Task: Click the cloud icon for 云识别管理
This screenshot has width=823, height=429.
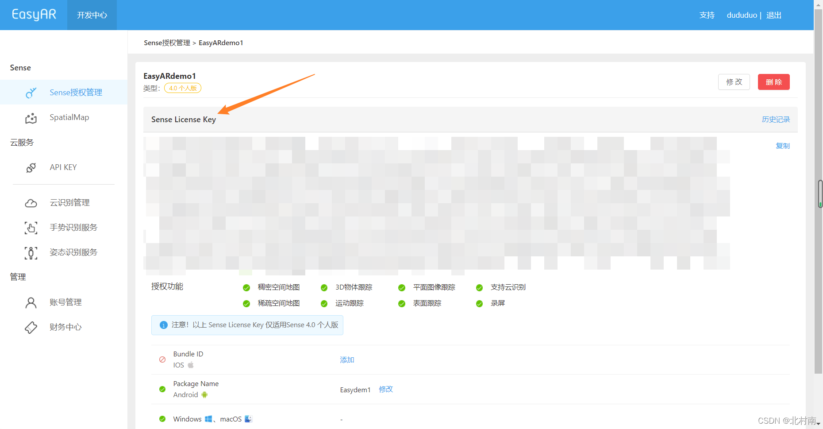Action: [31, 203]
